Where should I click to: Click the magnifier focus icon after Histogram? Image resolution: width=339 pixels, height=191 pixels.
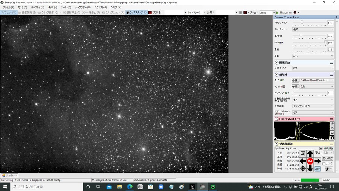[x=295, y=12]
